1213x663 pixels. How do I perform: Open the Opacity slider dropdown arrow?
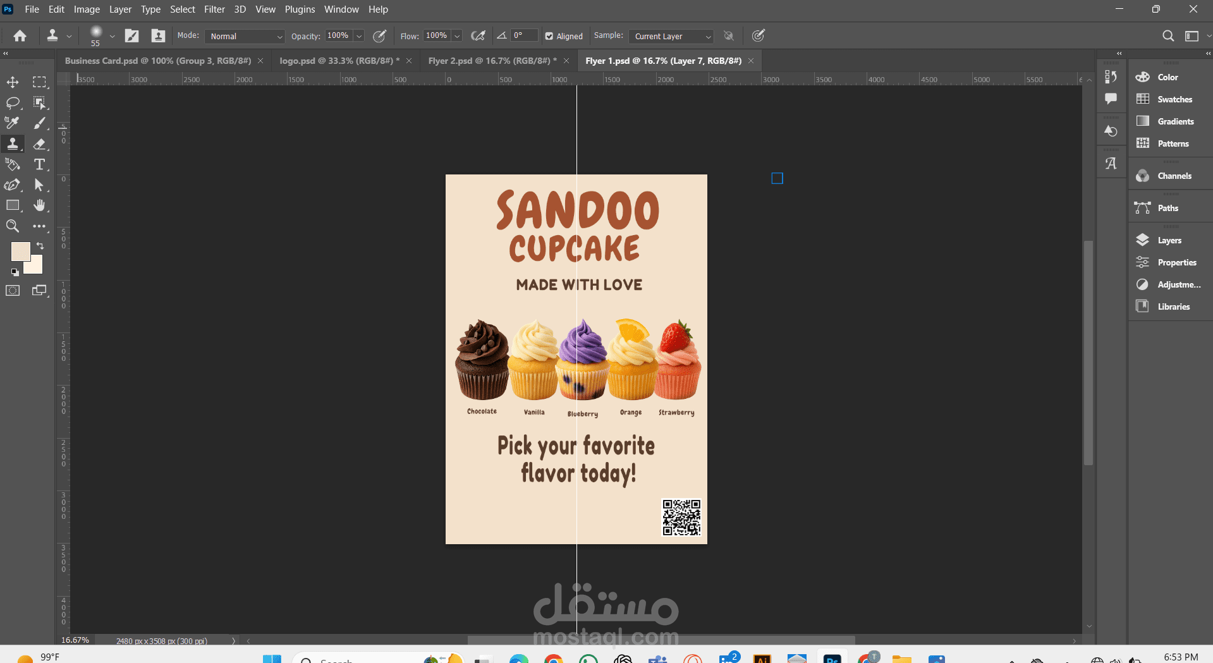[x=359, y=37]
